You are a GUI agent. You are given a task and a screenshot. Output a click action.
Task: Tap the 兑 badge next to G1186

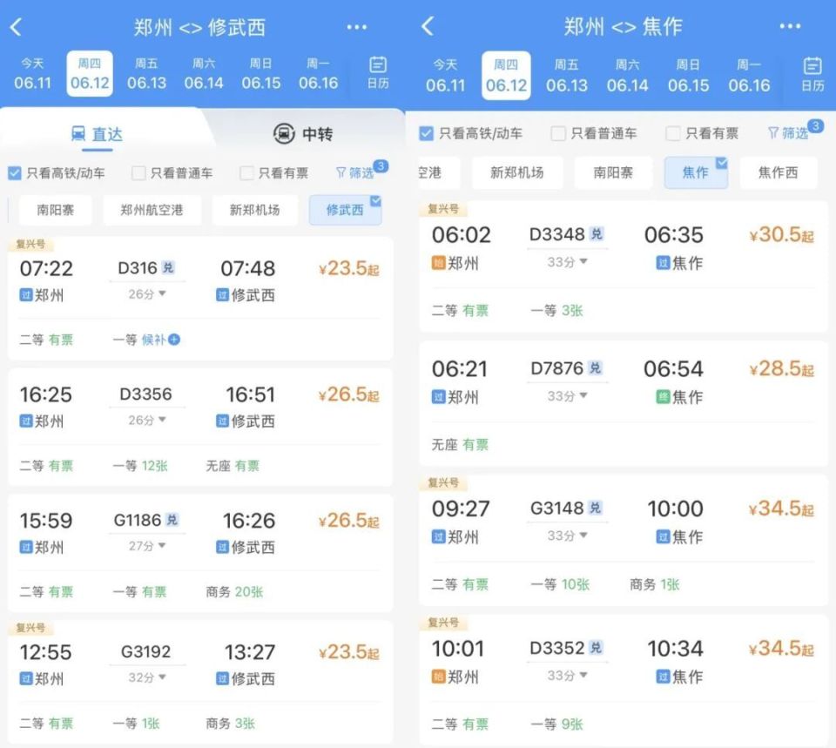tap(172, 520)
